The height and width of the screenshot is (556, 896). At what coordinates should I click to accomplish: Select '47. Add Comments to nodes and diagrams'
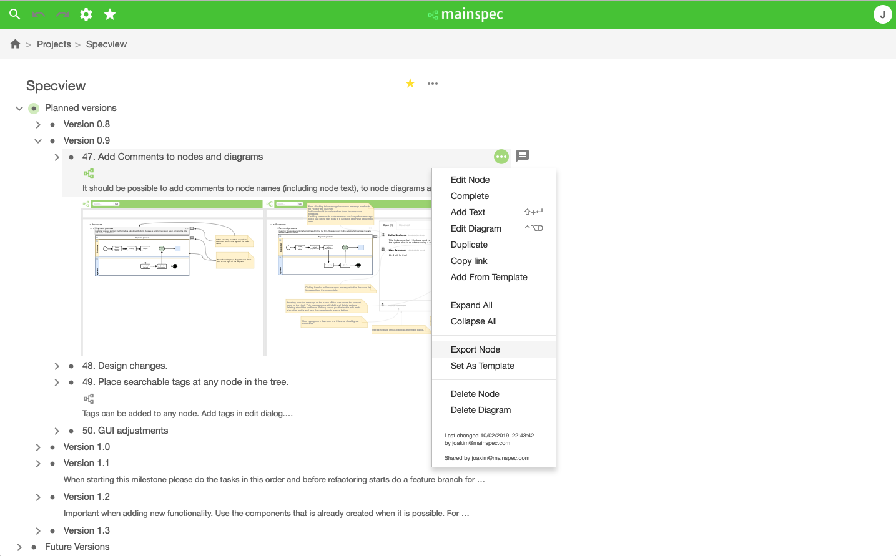[x=172, y=157]
